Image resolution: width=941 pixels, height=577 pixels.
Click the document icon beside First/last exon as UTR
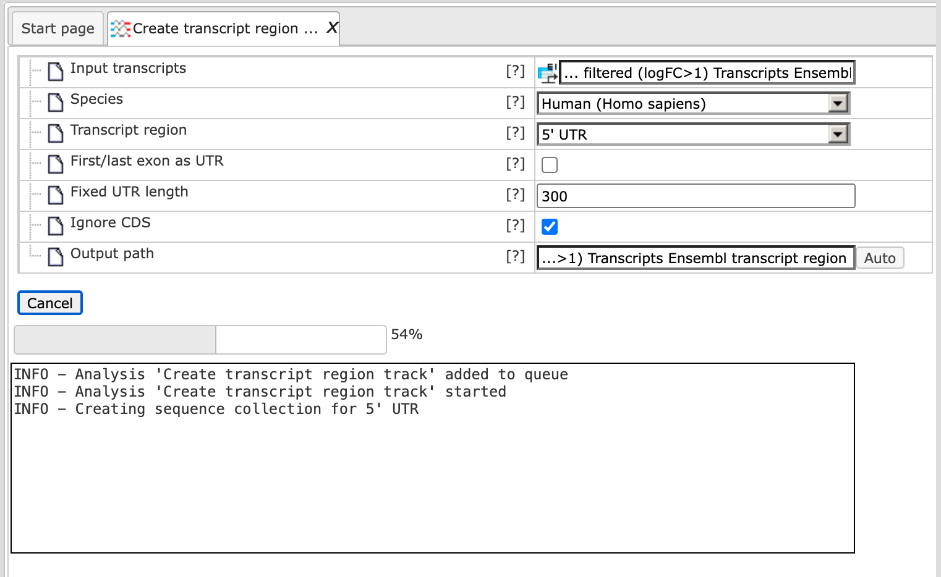pyautogui.click(x=56, y=164)
